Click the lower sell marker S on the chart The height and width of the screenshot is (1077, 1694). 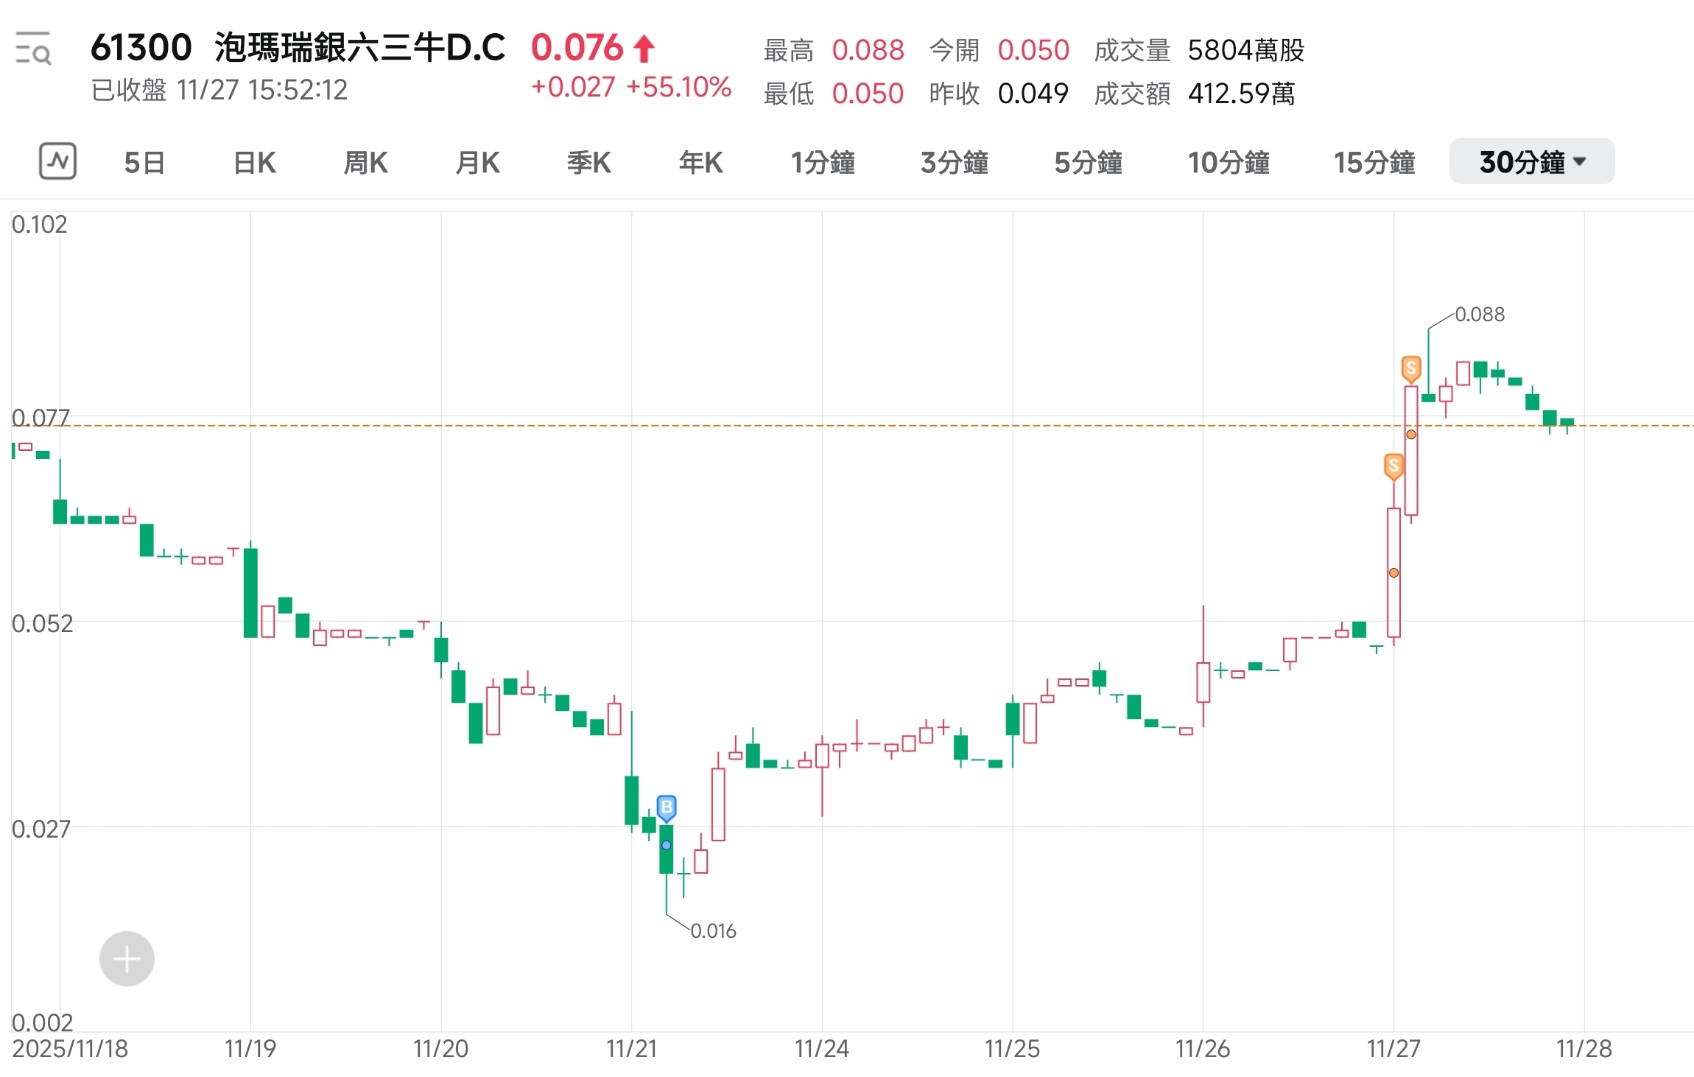click(x=1393, y=466)
